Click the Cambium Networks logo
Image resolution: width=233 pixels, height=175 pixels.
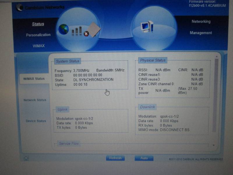pyautogui.click(x=40, y=7)
